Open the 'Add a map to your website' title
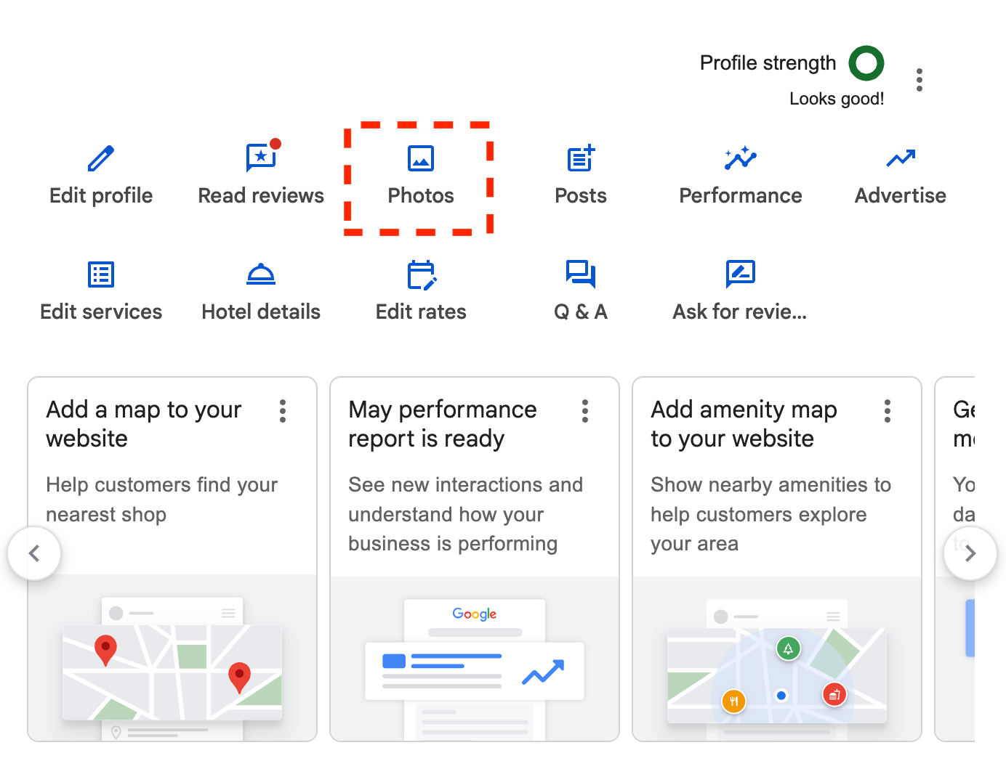The height and width of the screenshot is (761, 1006). (144, 424)
